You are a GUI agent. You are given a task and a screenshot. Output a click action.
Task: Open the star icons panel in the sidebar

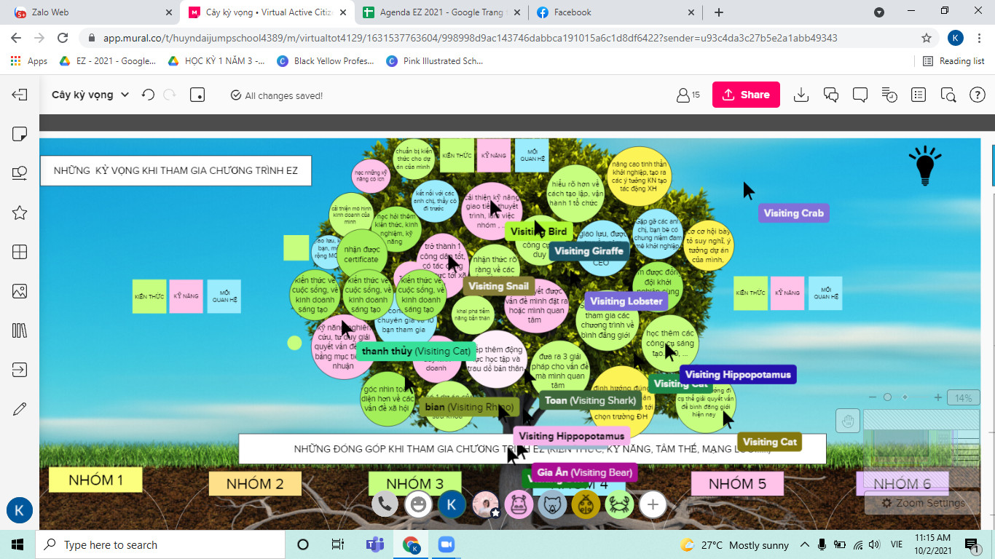point(20,213)
